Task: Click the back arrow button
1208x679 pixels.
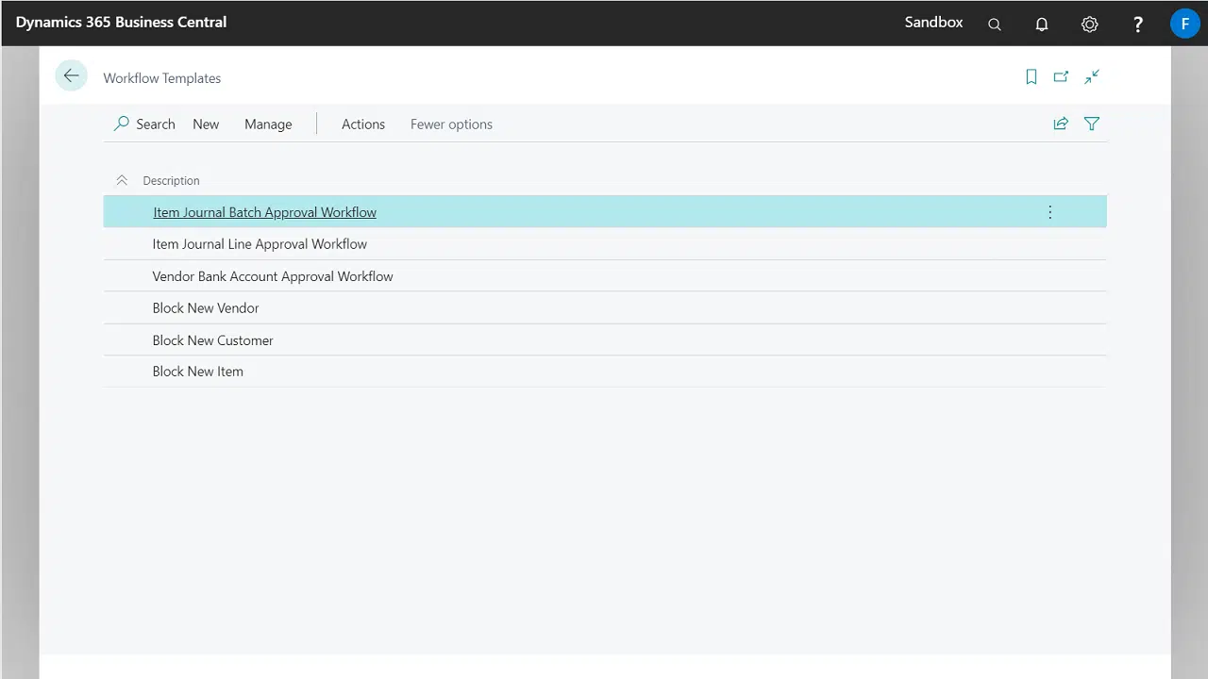Action: point(71,76)
